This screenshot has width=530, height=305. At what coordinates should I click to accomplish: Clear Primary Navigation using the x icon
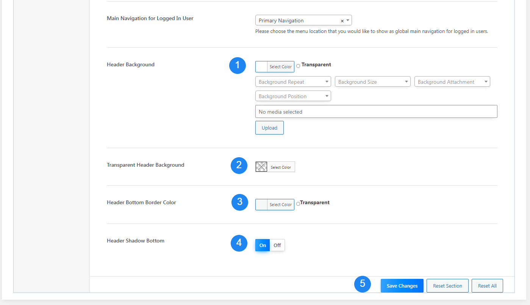(342, 20)
